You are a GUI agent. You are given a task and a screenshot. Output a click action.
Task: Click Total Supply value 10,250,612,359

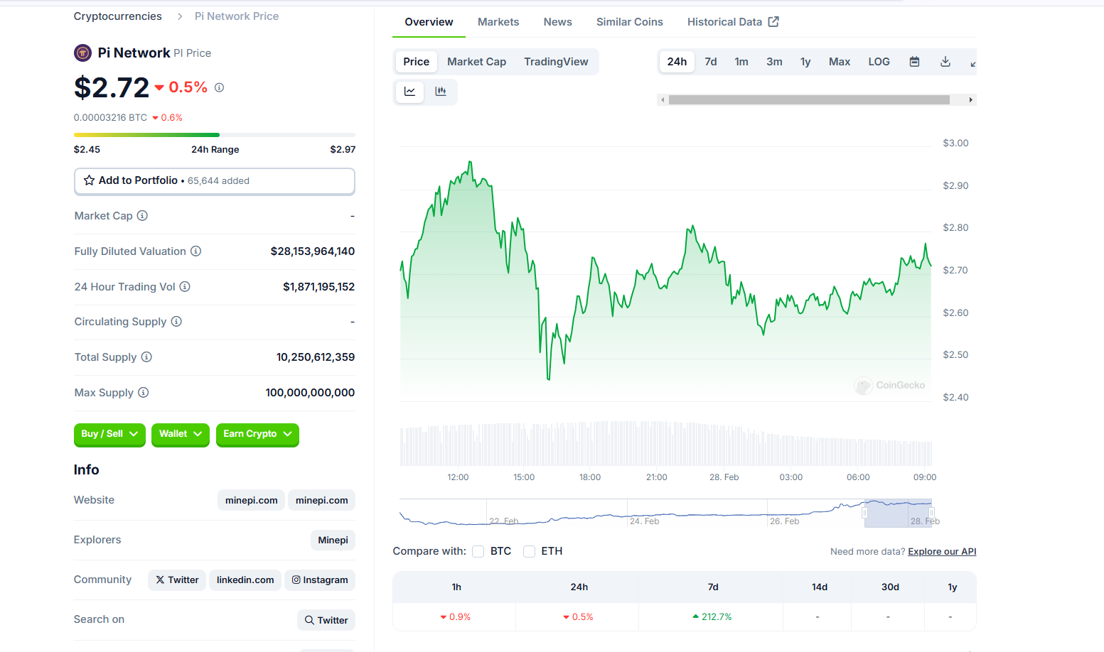click(x=316, y=357)
